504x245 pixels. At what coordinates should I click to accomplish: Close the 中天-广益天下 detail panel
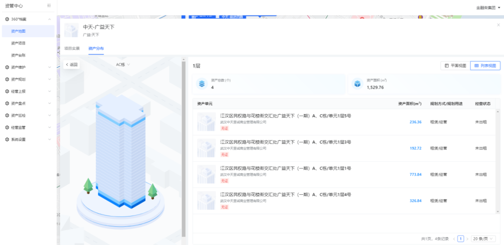[498, 25]
